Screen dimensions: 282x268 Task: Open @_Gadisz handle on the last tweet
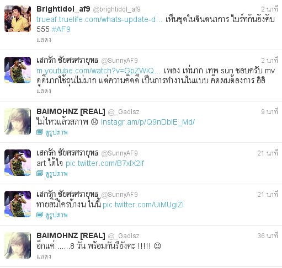124,236
